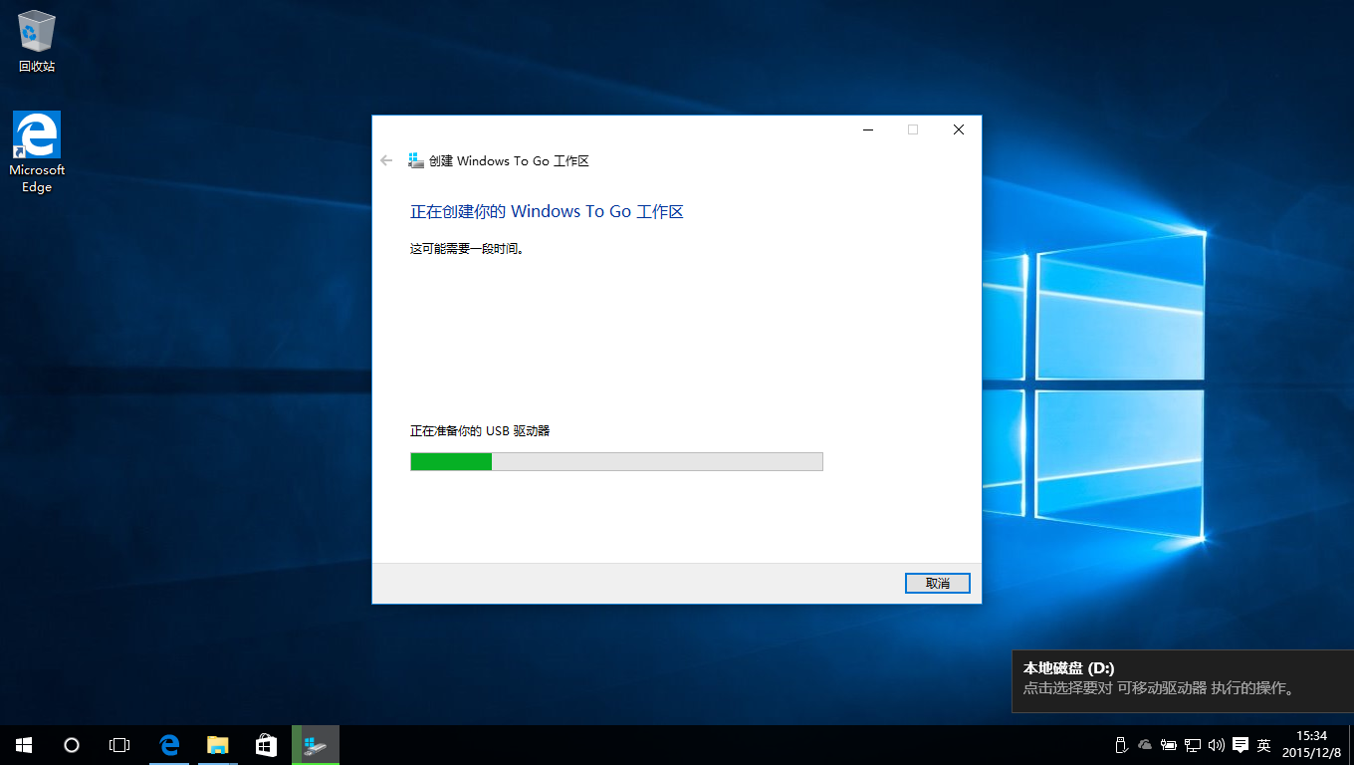
Task: Close the Windows To Go wizard window
Action: click(x=959, y=129)
